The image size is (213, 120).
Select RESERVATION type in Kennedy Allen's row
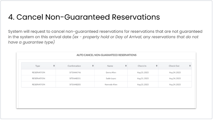[38, 84]
